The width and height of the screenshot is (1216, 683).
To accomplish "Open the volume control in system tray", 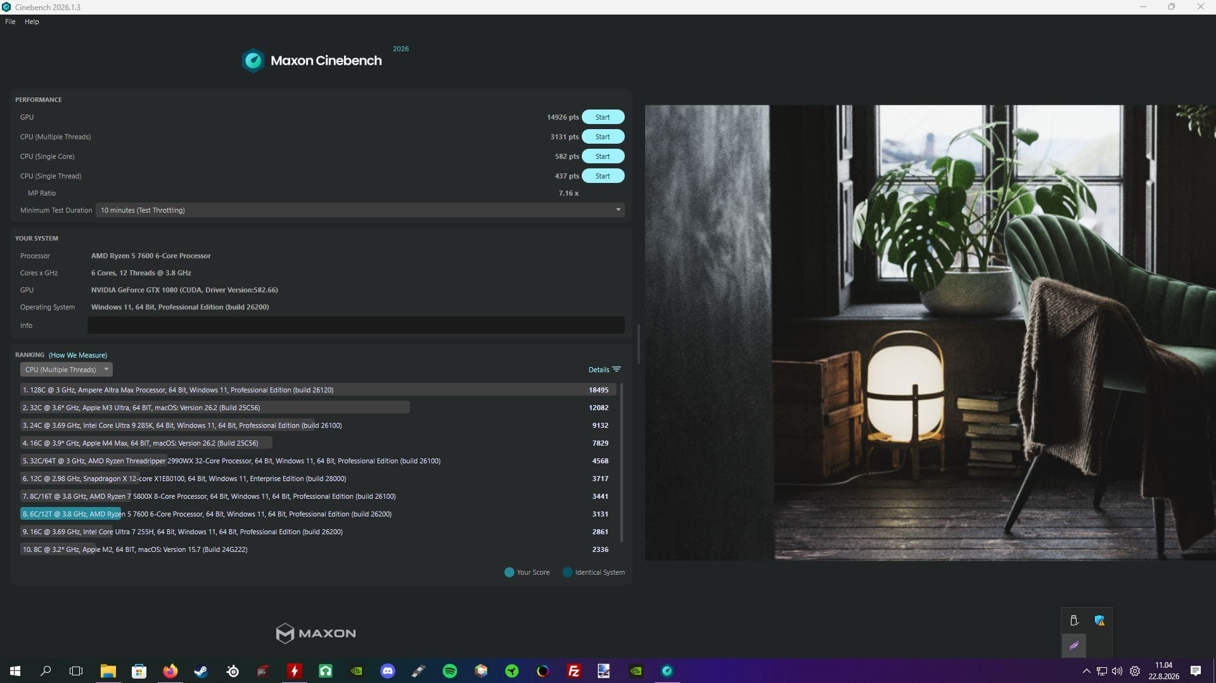I will pos(1117,671).
